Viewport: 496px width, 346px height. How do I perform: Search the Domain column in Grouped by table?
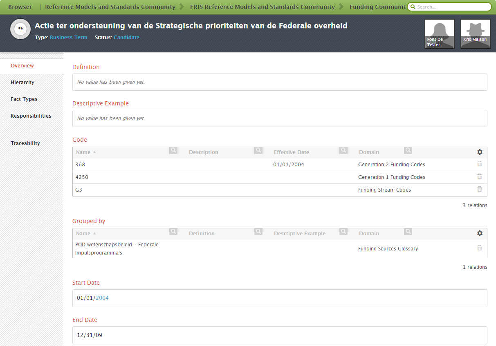click(x=408, y=232)
